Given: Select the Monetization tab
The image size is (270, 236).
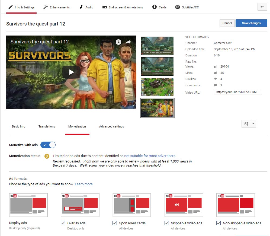Looking at the screenshot, I should click(x=77, y=126).
